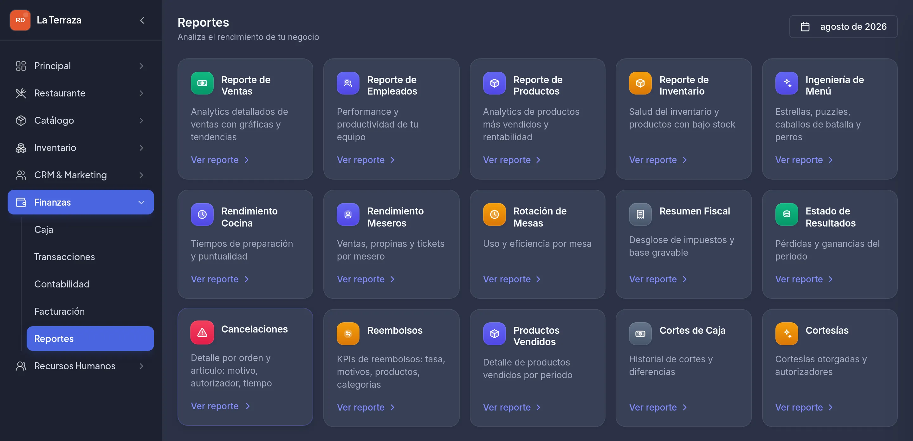Click Ver reporte under Cortesías
913x441 pixels.
pyautogui.click(x=804, y=407)
